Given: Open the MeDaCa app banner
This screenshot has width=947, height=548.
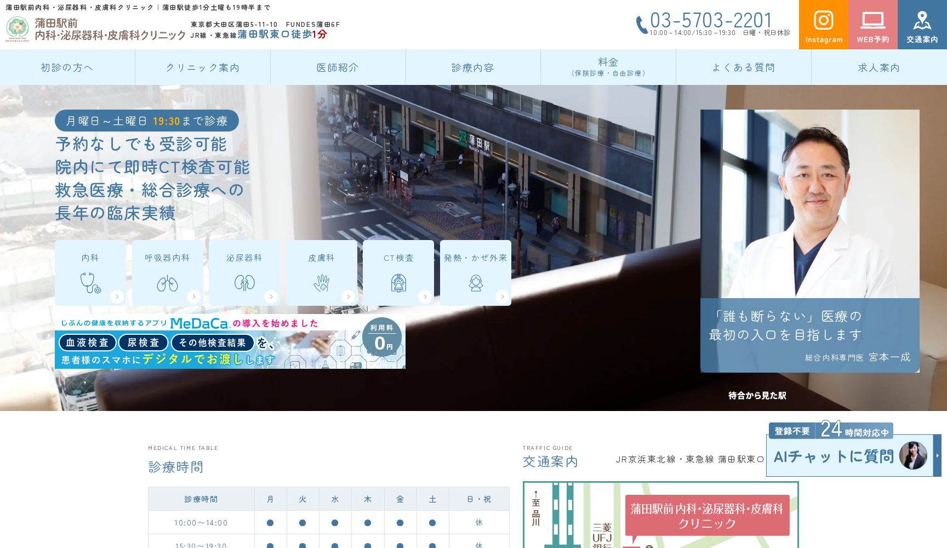Looking at the screenshot, I should [230, 341].
